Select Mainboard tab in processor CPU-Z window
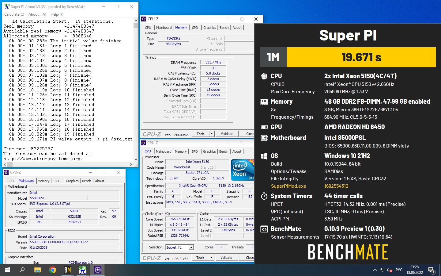441x276 pixels. 164,151
